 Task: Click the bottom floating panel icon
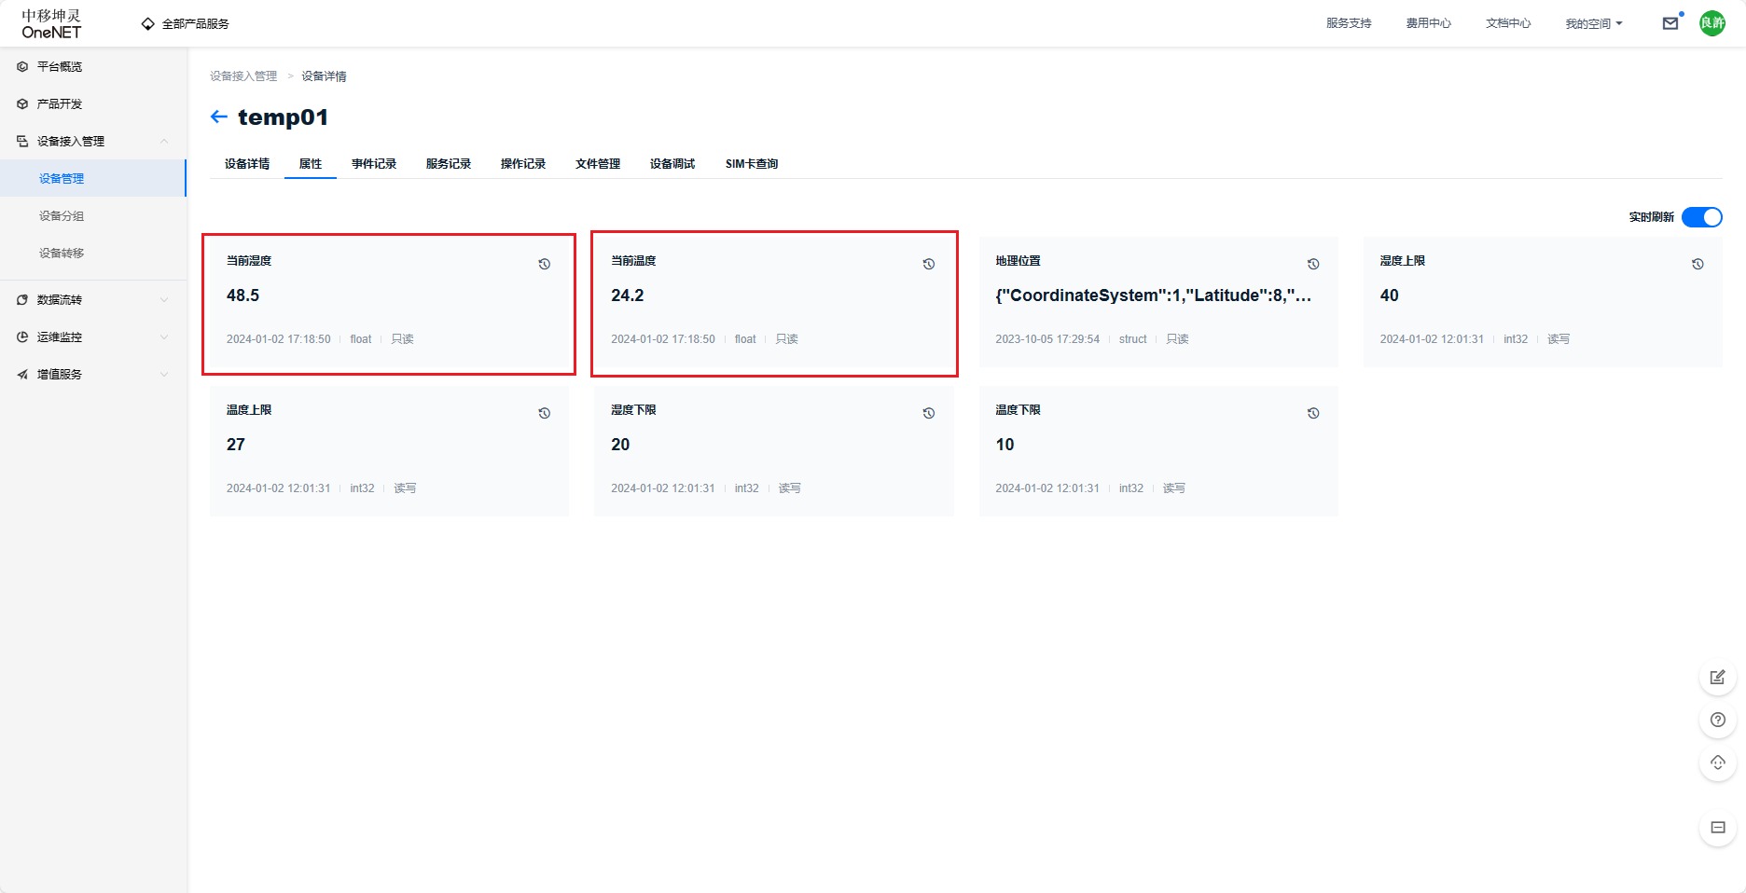(x=1718, y=828)
